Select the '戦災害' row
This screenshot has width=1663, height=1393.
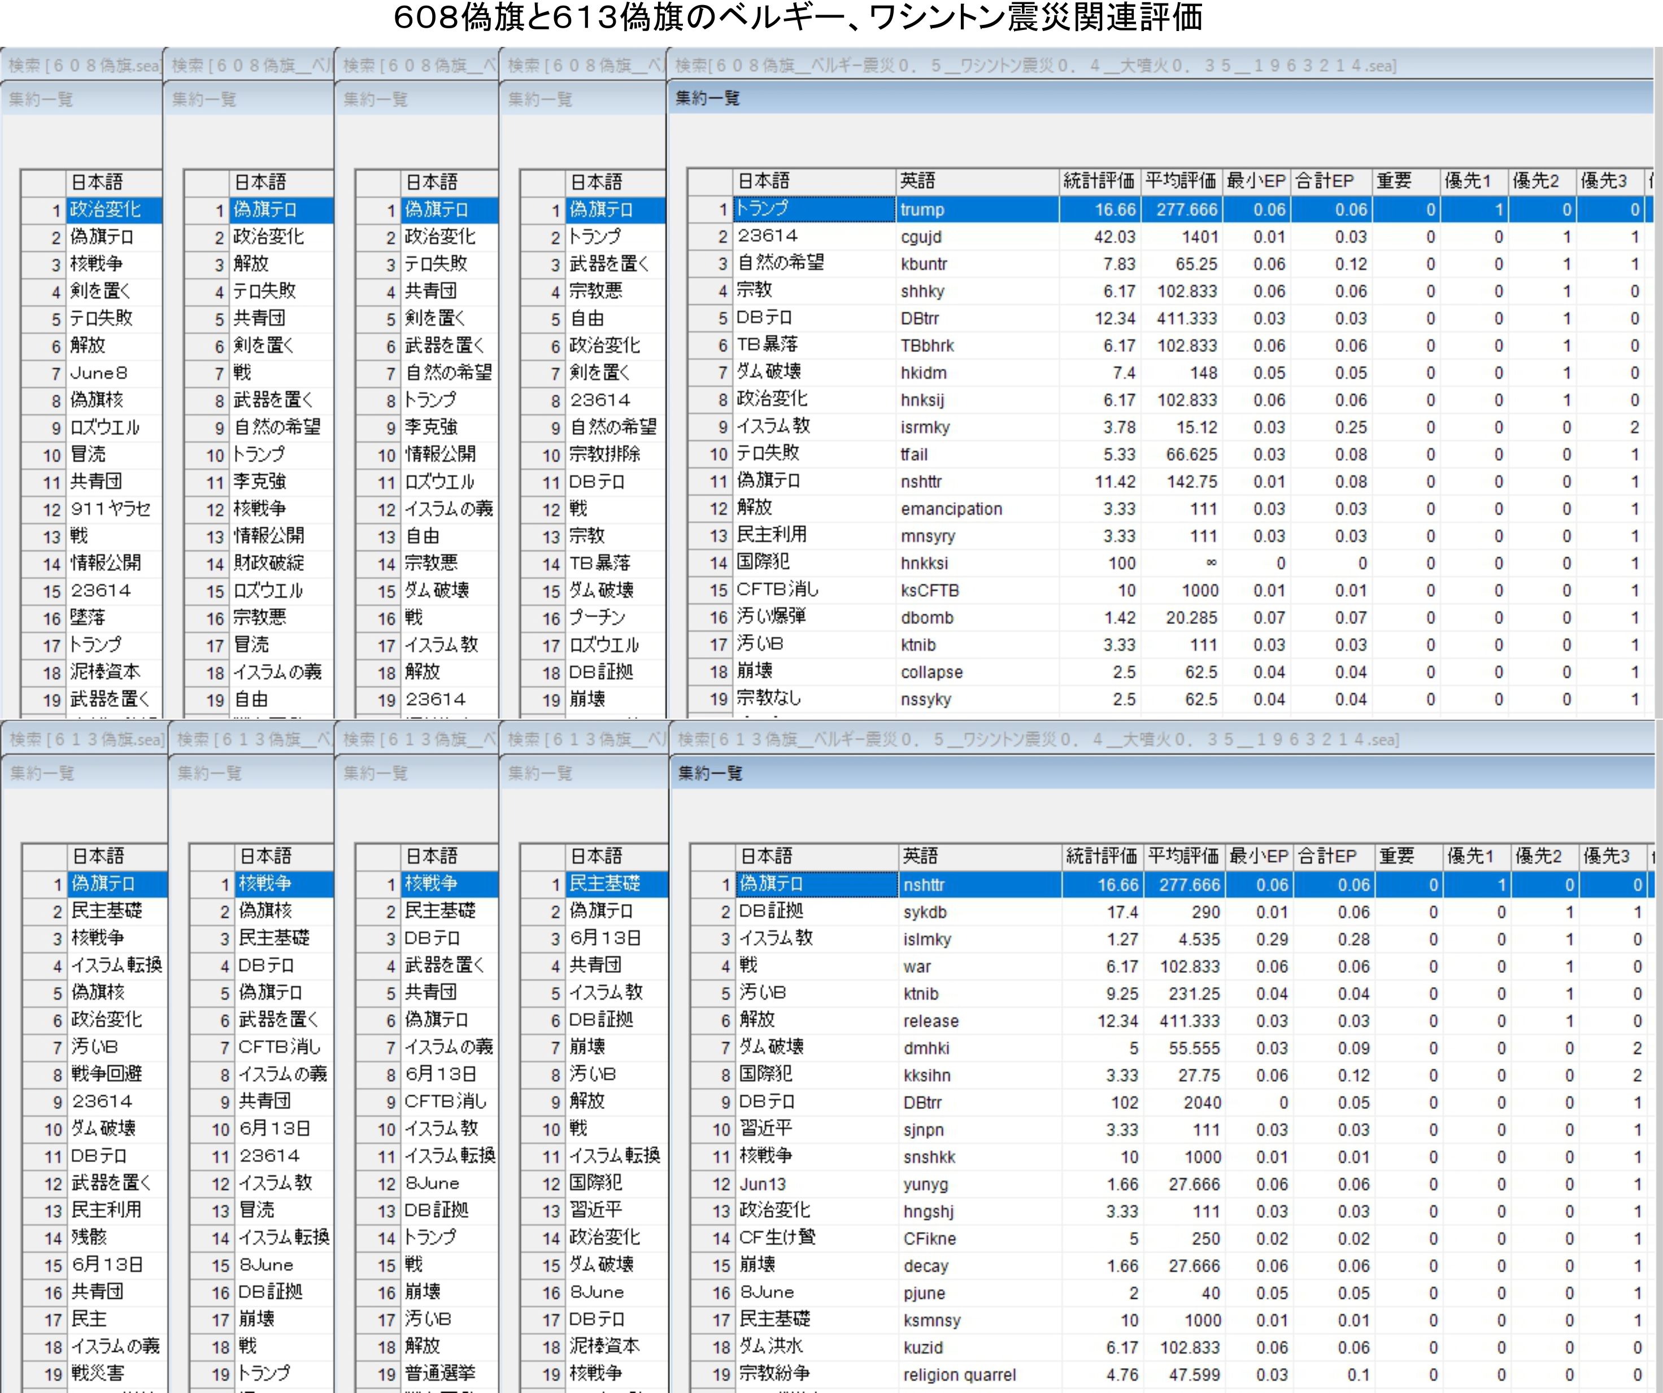(x=95, y=1373)
